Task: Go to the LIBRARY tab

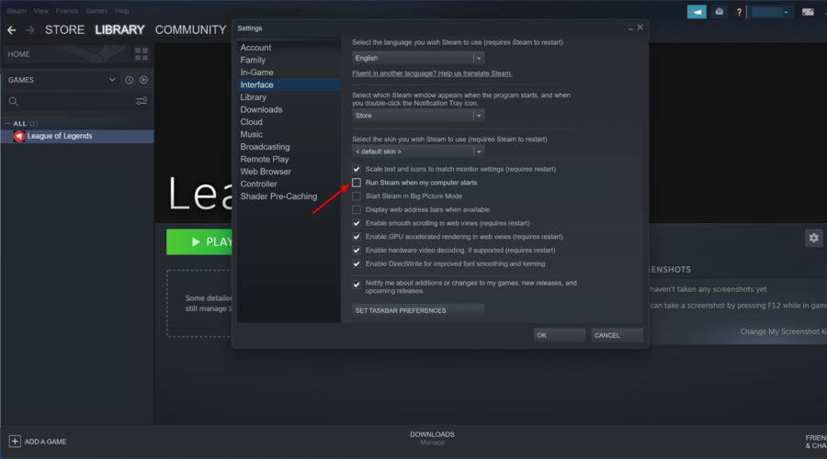Action: (119, 30)
